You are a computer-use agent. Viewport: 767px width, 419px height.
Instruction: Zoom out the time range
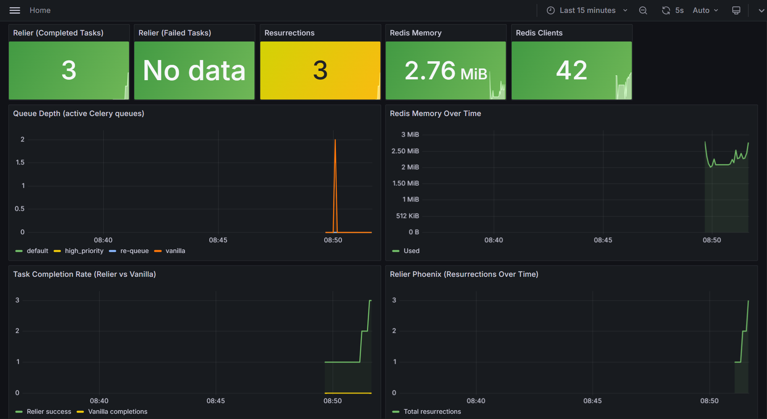click(643, 10)
